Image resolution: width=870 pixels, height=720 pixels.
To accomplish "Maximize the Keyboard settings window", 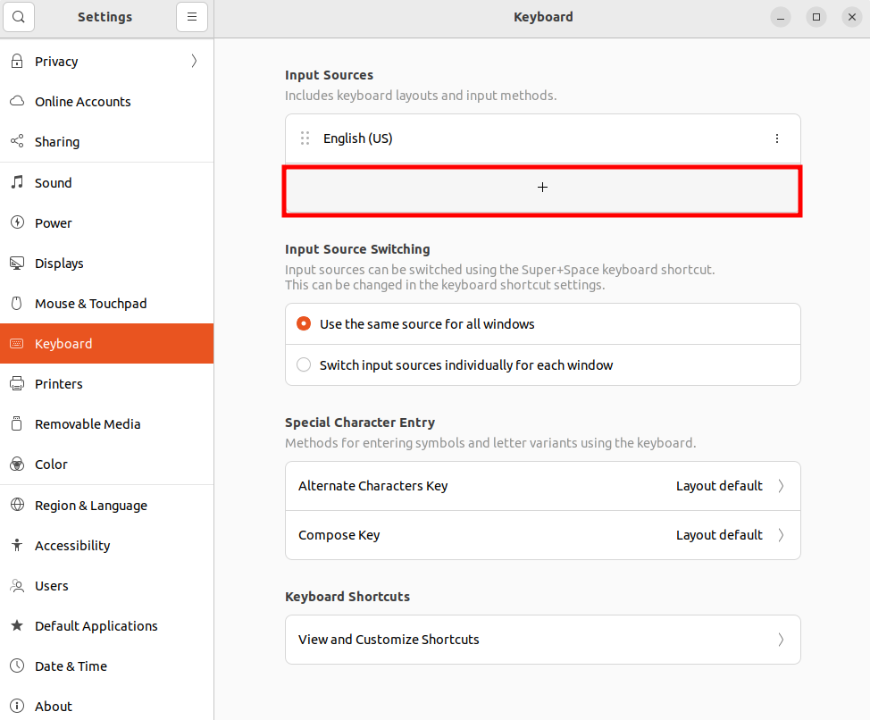I will click(816, 17).
